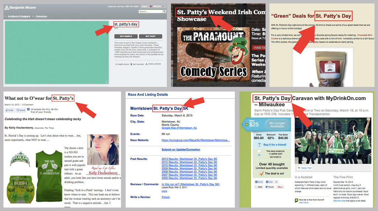The height and width of the screenshot is (211, 378).
Task: Click the Buy Fan Deck icon link
Action: pyautogui.click(x=137, y=64)
